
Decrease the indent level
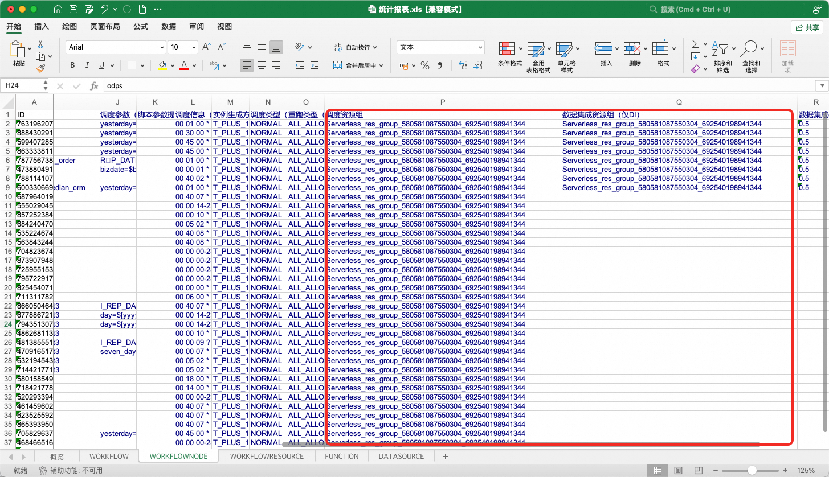point(300,65)
